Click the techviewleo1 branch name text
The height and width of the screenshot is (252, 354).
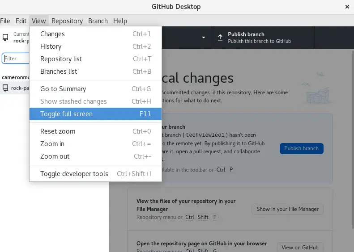(205, 135)
